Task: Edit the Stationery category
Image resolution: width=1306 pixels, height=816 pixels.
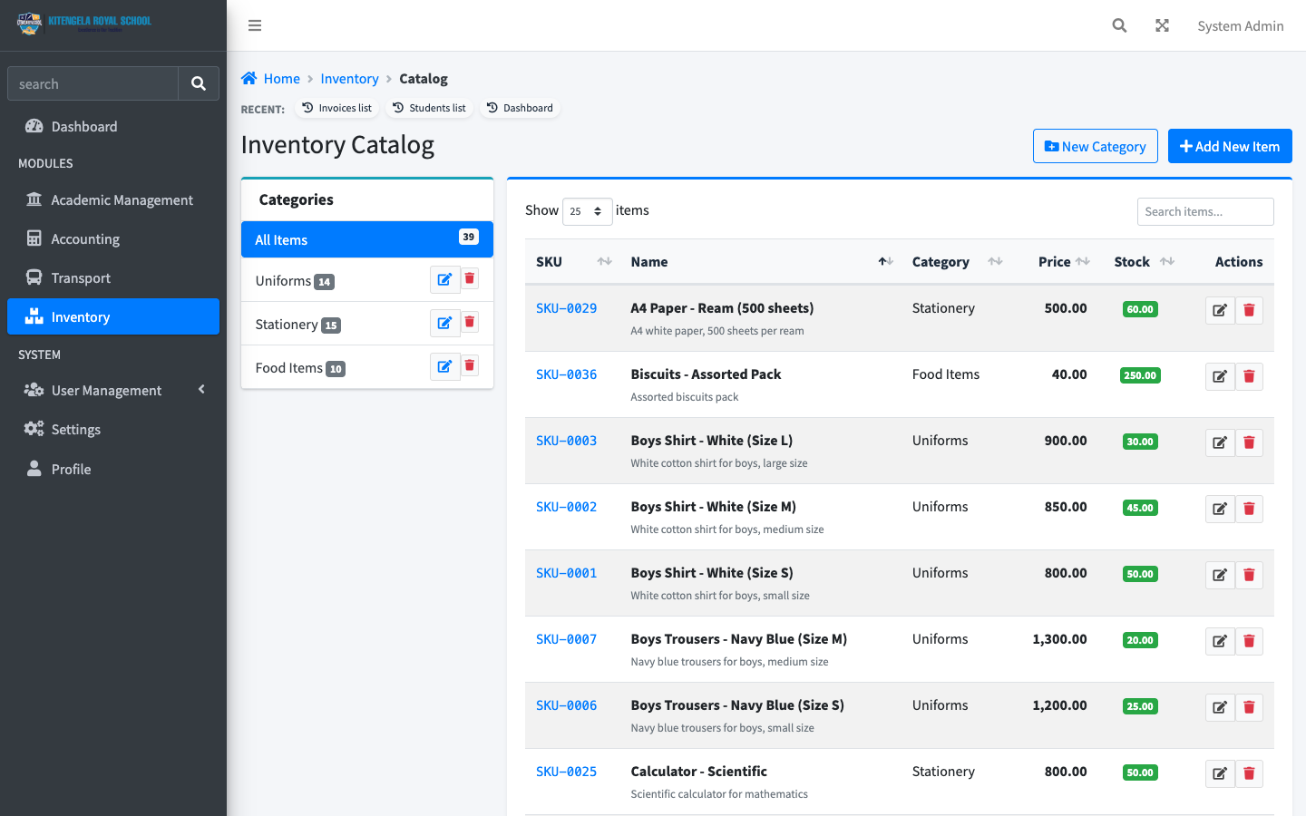Action: click(444, 323)
